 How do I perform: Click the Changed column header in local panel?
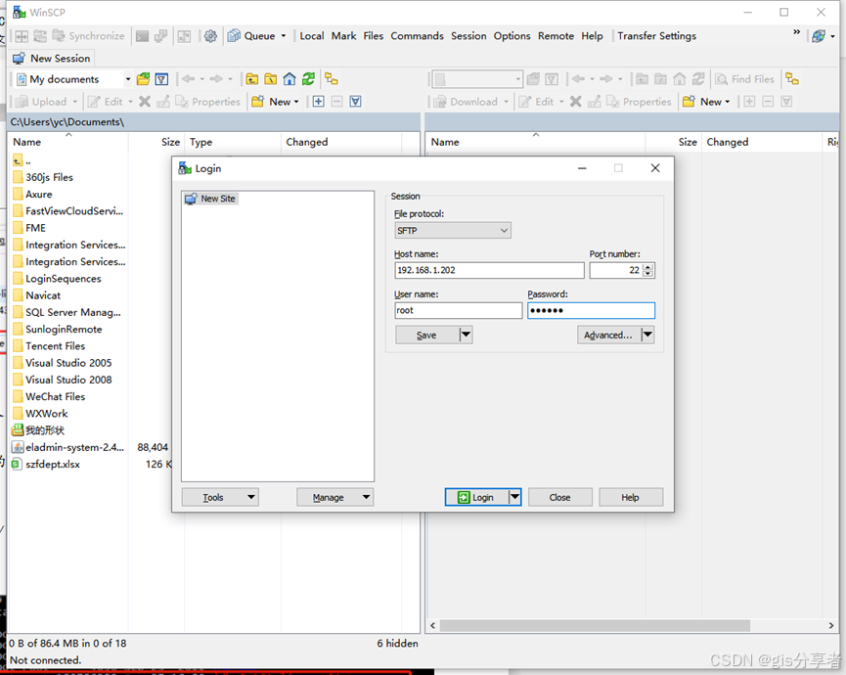tap(341, 142)
